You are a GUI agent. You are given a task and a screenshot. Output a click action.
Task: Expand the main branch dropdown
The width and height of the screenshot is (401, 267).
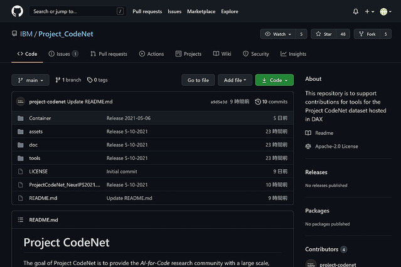coord(30,80)
